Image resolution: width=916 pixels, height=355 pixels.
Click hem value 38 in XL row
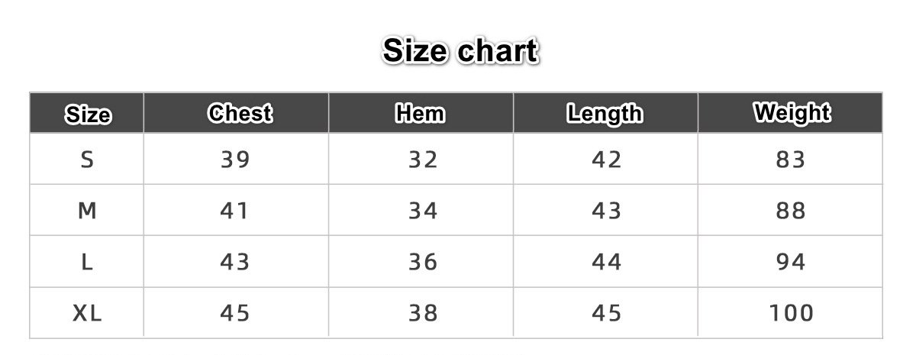pos(423,313)
